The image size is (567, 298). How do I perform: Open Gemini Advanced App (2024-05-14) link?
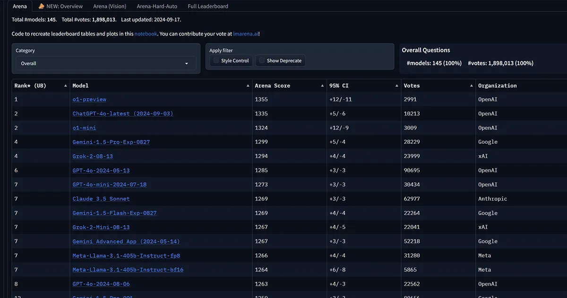126,241
